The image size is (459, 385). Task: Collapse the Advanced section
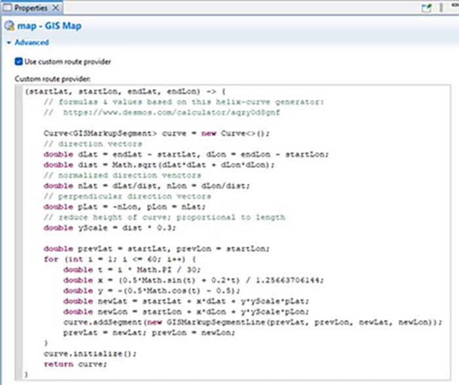pyautogui.click(x=9, y=43)
